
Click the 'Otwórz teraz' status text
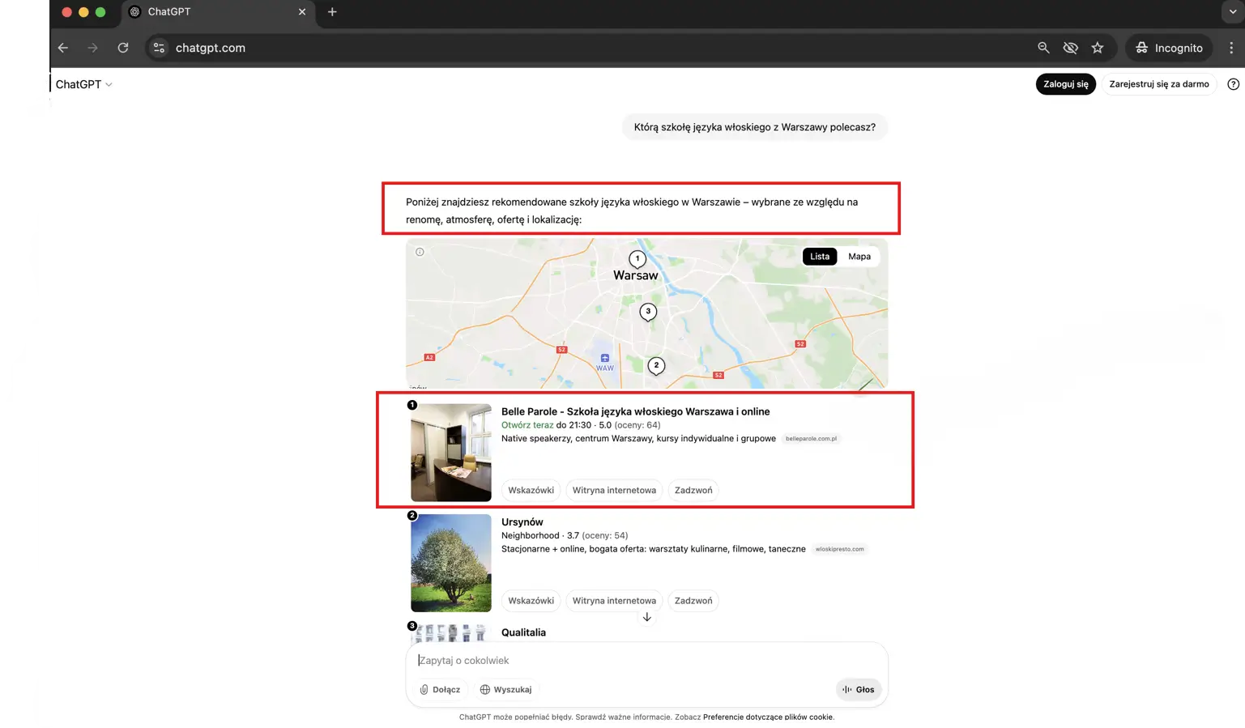point(527,425)
